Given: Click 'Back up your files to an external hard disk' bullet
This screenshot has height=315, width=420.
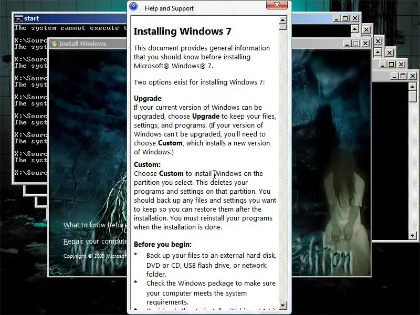Looking at the screenshot, I should [211, 256].
